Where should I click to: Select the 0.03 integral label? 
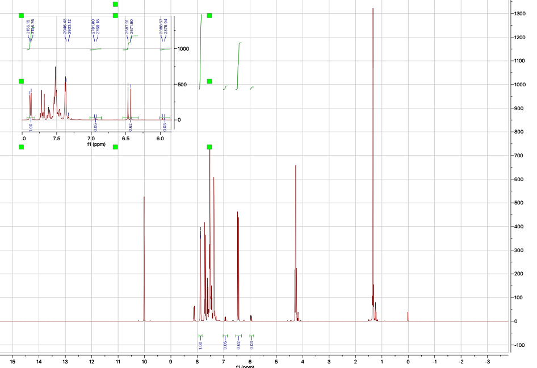click(251, 345)
